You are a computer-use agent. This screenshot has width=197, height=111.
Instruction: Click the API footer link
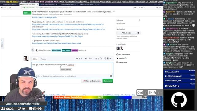122,95
